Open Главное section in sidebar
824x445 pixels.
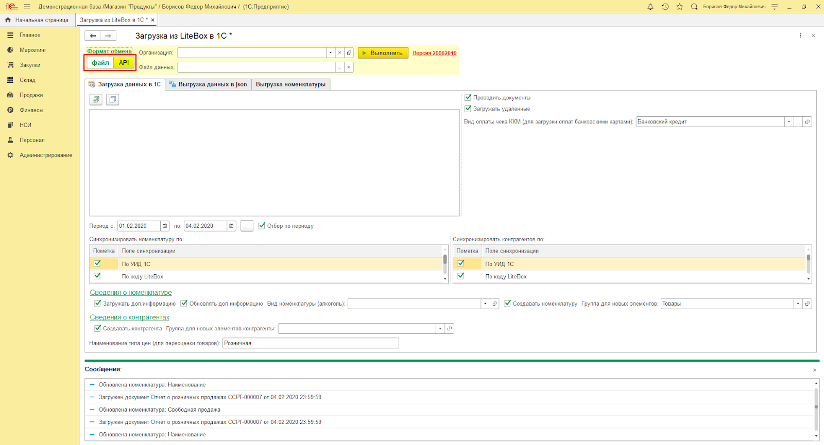coord(30,35)
